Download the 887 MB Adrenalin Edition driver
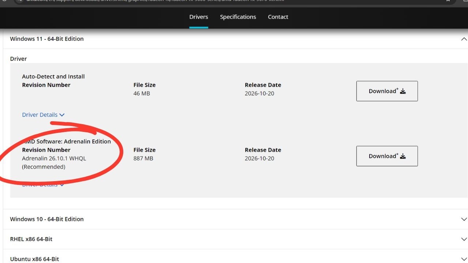The width and height of the screenshot is (468, 263). tap(387, 156)
